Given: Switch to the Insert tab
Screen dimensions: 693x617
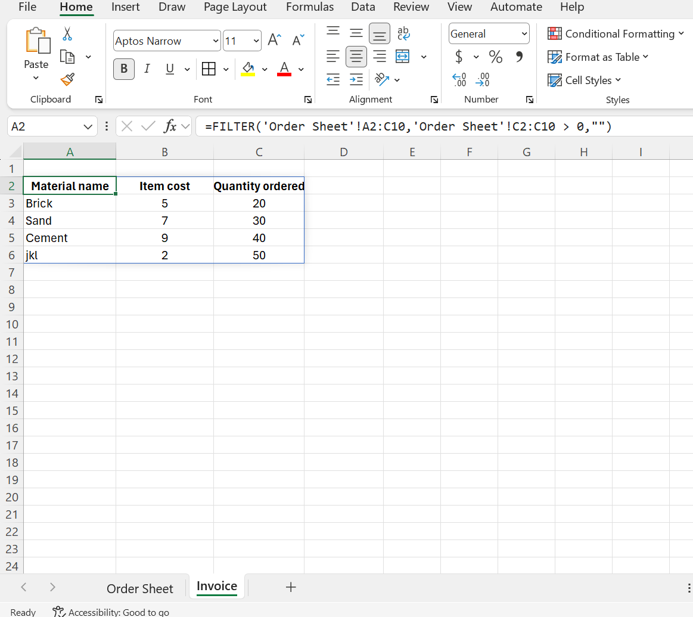Looking at the screenshot, I should tap(126, 7).
